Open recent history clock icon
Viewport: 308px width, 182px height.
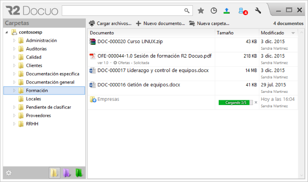coord(213,11)
